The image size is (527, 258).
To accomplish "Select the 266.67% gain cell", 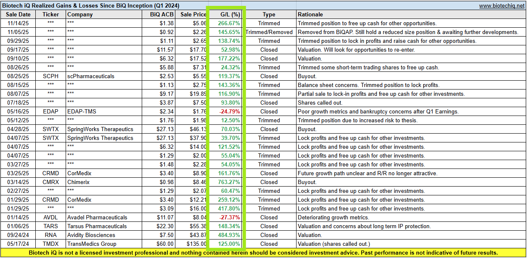I will tap(226, 23).
